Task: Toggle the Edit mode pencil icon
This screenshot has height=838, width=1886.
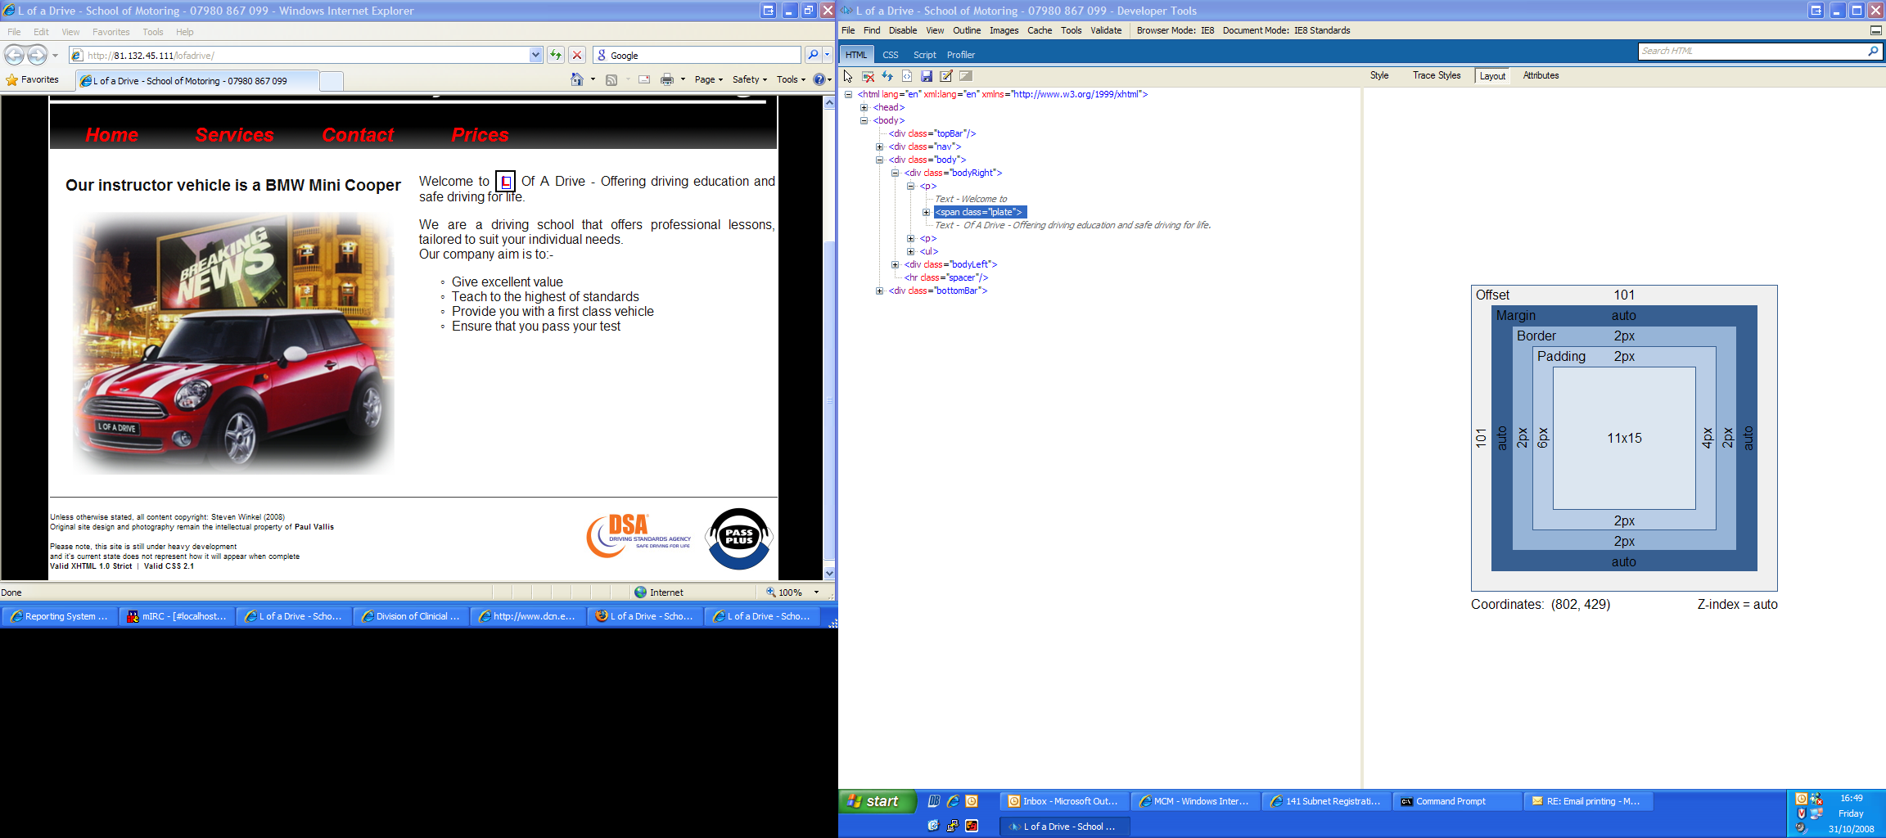Action: click(x=946, y=76)
